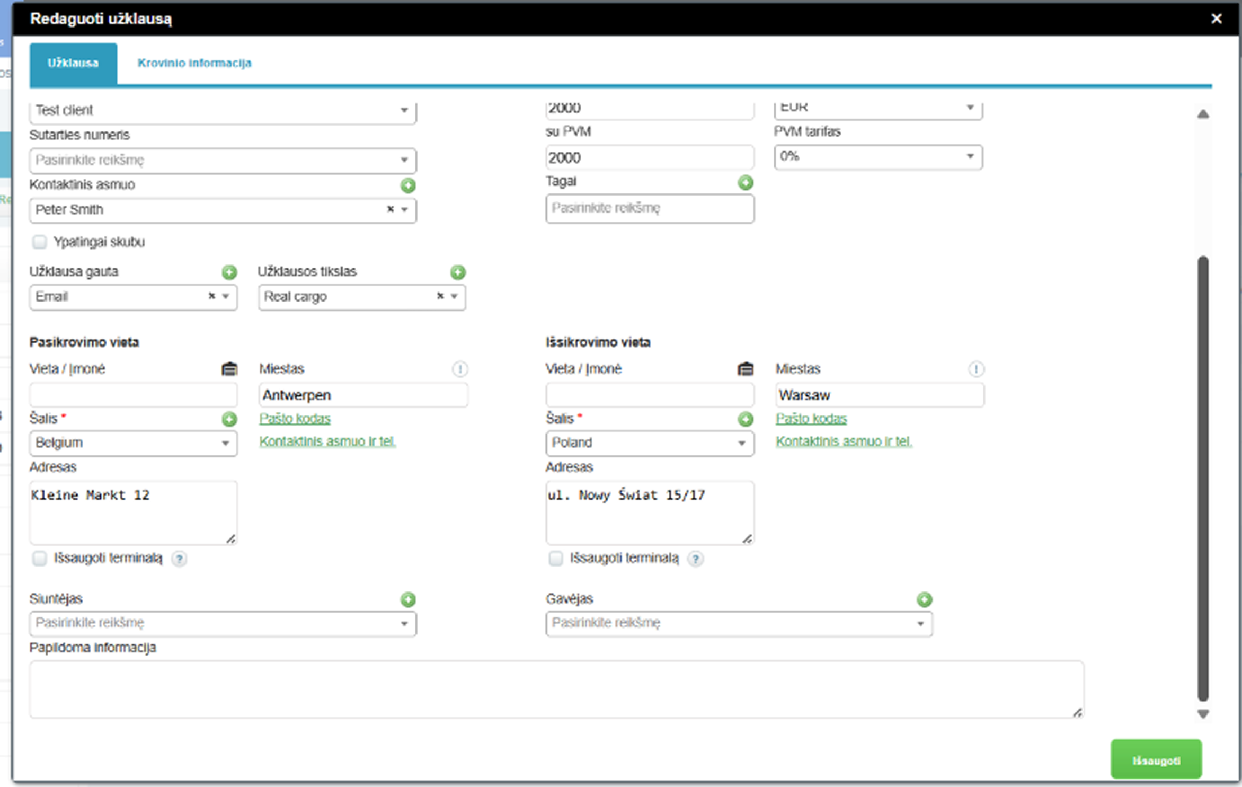The image size is (1242, 787).
Task: Switch to Krovinio informacija tab
Action: pos(194,63)
